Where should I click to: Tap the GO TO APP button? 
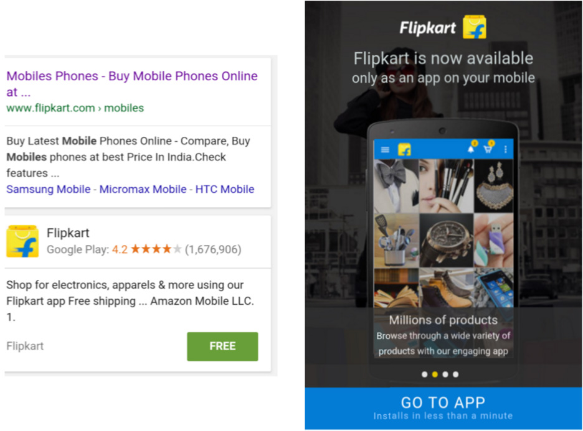443,408
